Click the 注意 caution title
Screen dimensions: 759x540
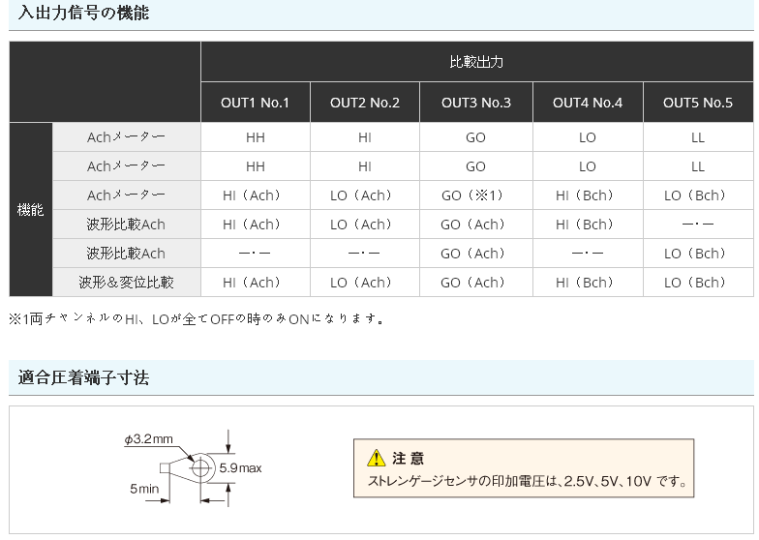click(x=408, y=459)
